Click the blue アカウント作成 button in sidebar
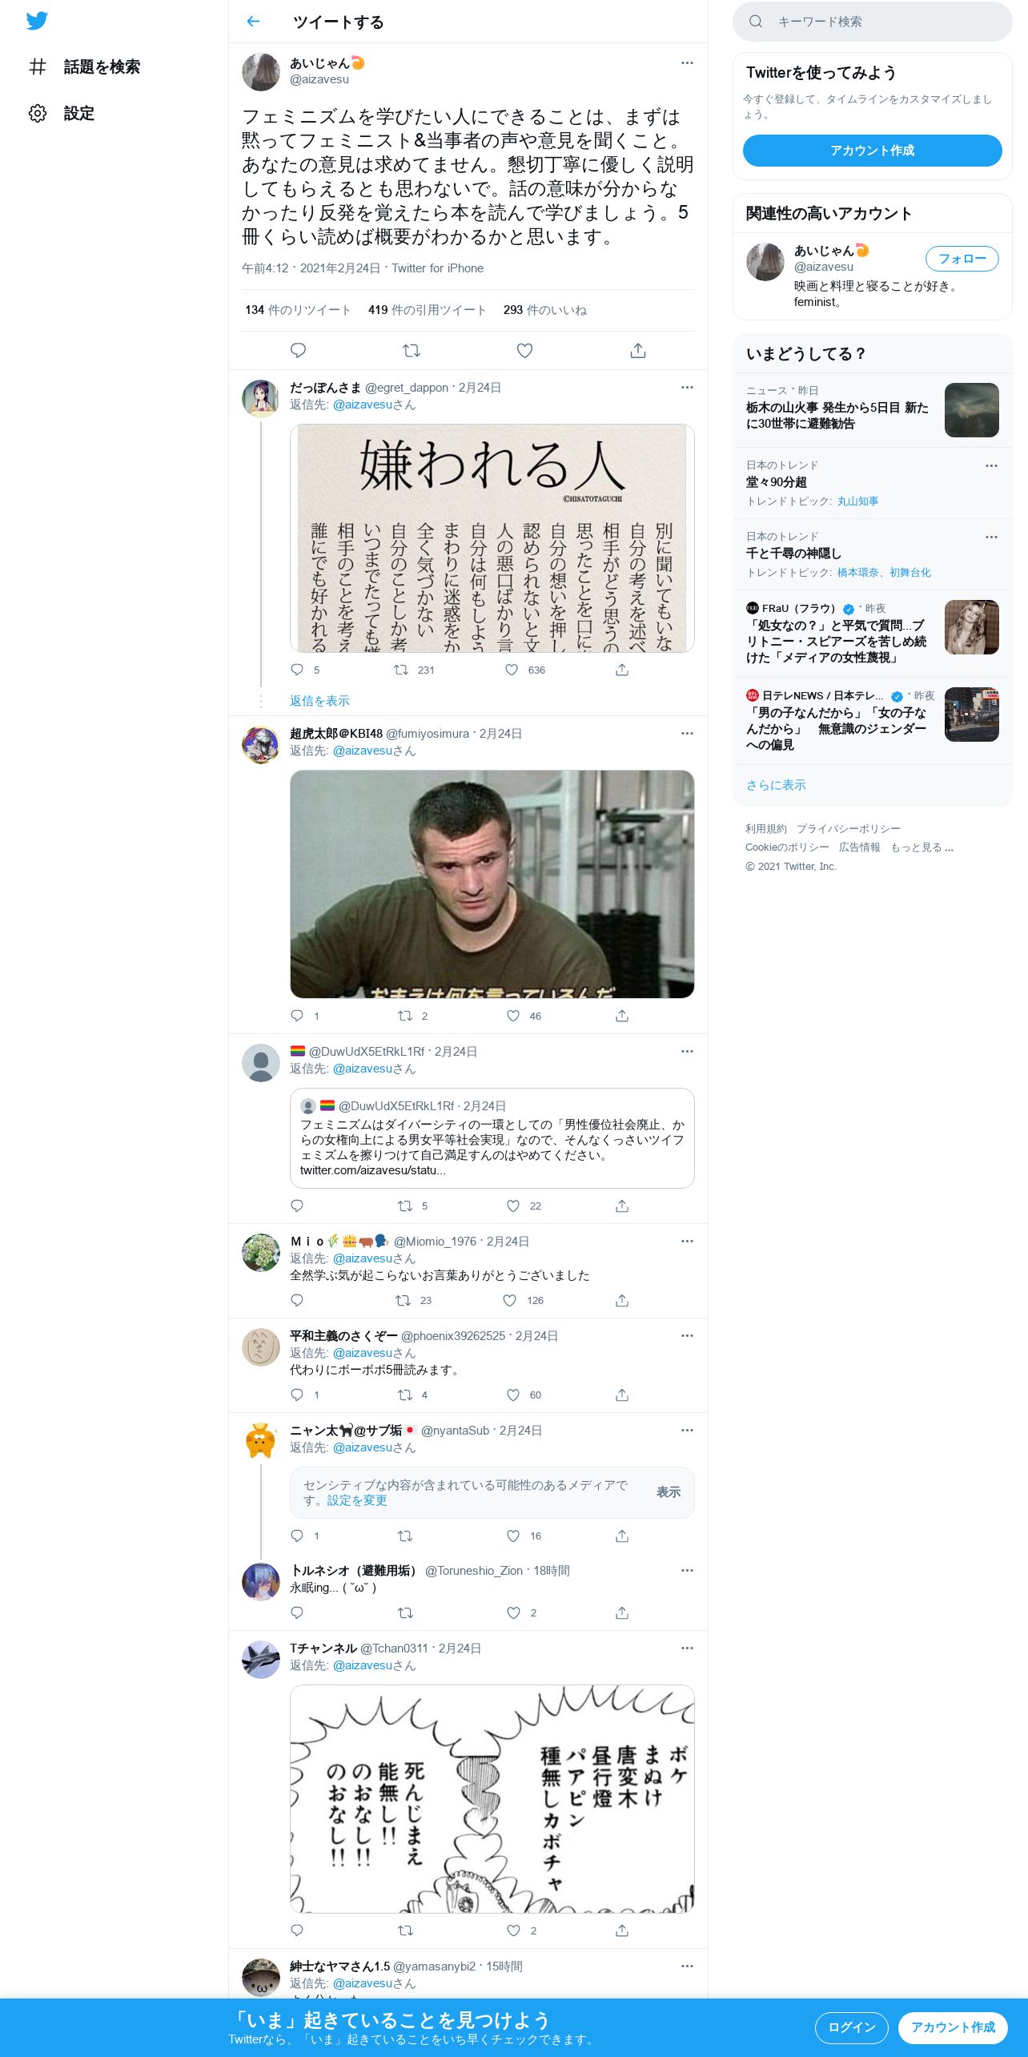The height and width of the screenshot is (2057, 1028). pos(872,151)
